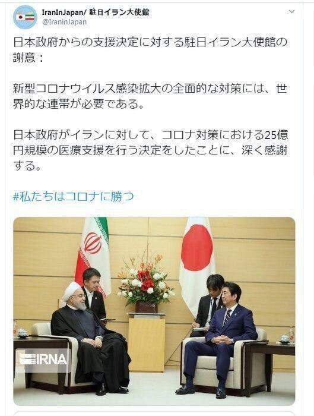314x416 pixels.
Task: Click the 謝意： line of tweet text
Action: tap(28, 58)
